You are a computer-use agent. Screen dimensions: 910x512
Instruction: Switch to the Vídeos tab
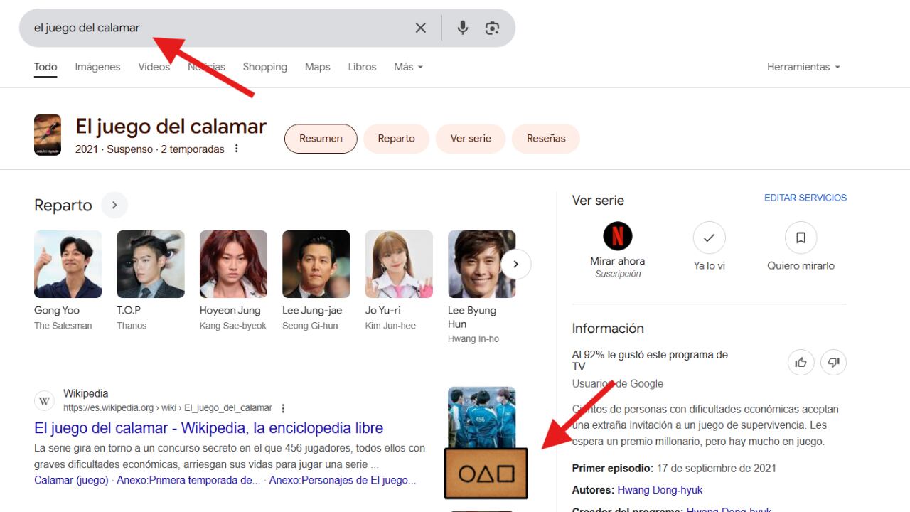[x=154, y=66]
